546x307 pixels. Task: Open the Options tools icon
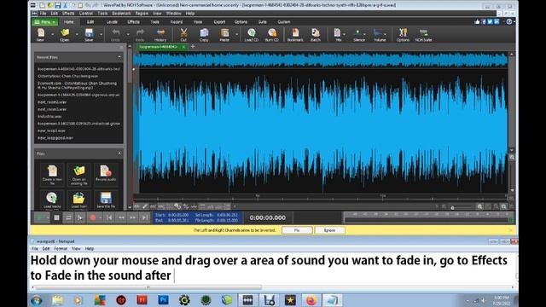click(403, 35)
